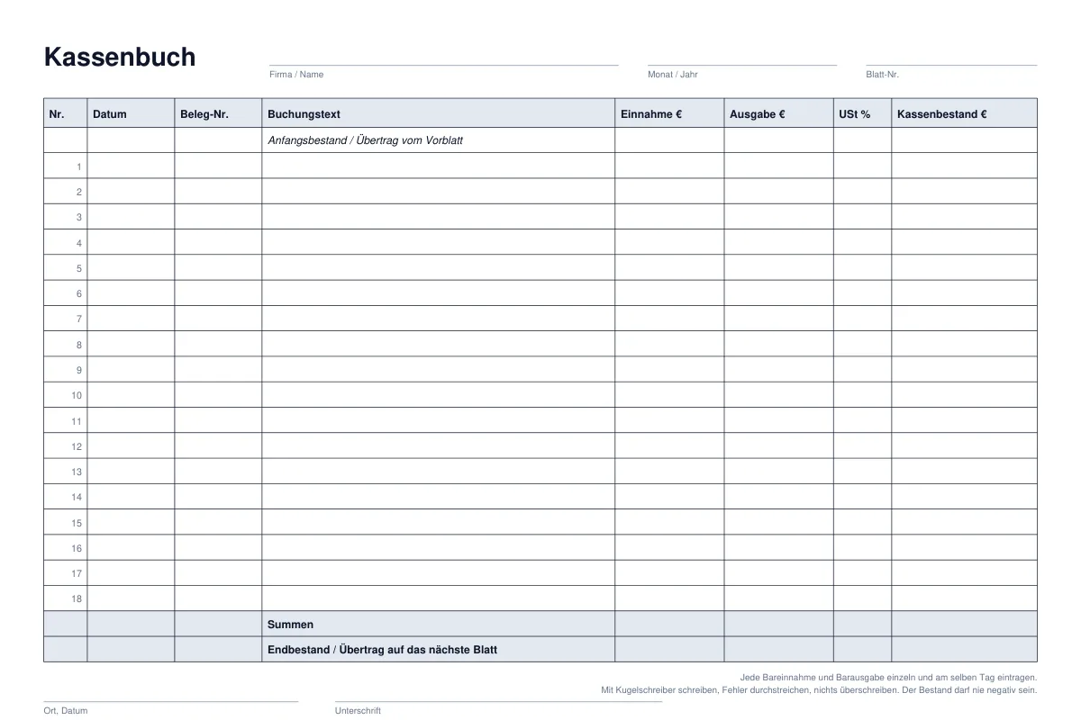Click the "Summen" row label

pyautogui.click(x=290, y=625)
